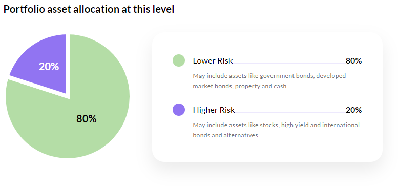The width and height of the screenshot is (398, 186).
Task: Click the Higher Risk description about stocks
Action: tap(276, 130)
